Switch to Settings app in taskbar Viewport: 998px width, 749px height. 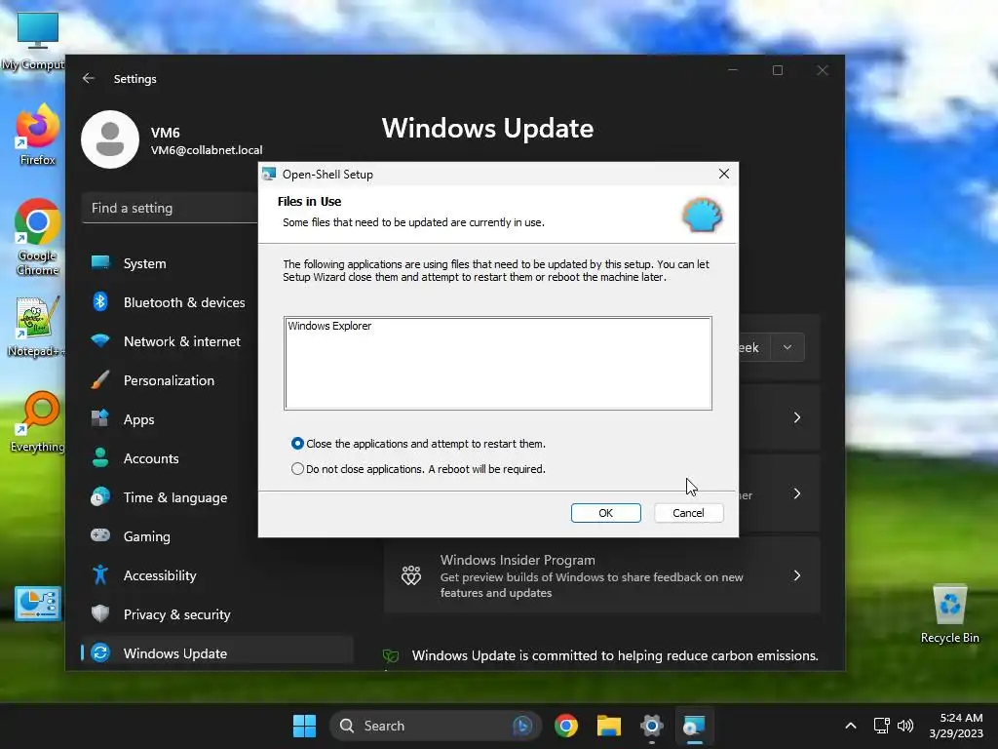coord(651,726)
